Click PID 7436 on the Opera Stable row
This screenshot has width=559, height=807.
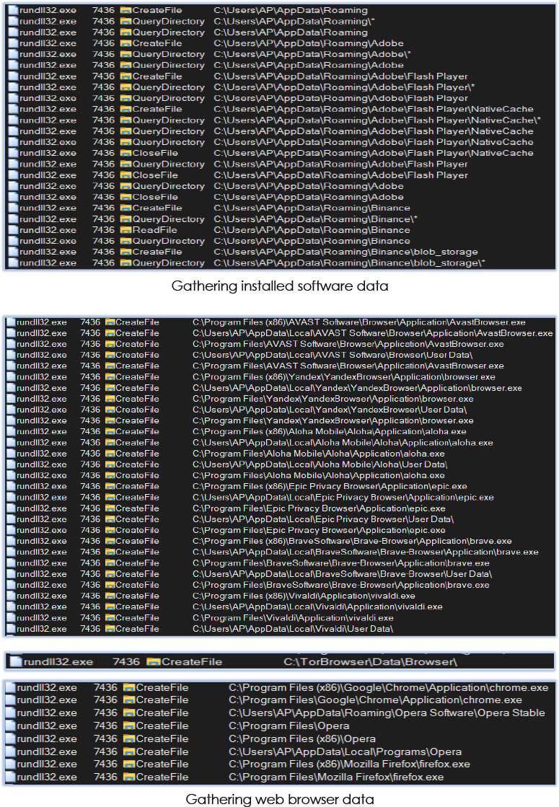[x=105, y=713]
